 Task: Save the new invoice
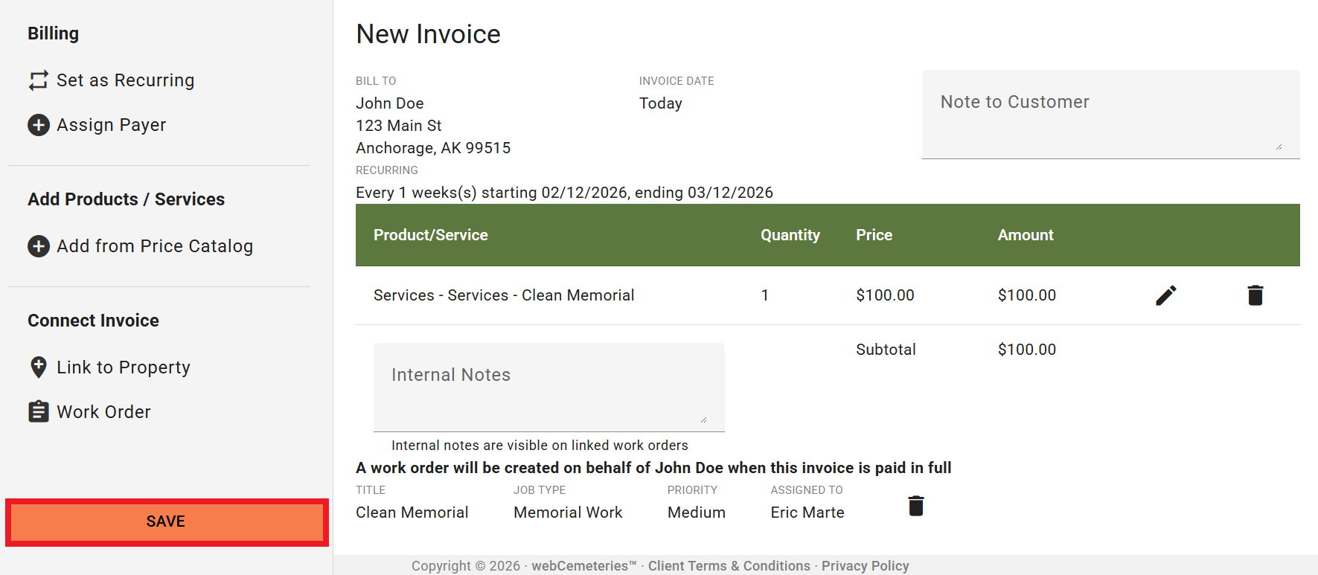[x=166, y=521]
